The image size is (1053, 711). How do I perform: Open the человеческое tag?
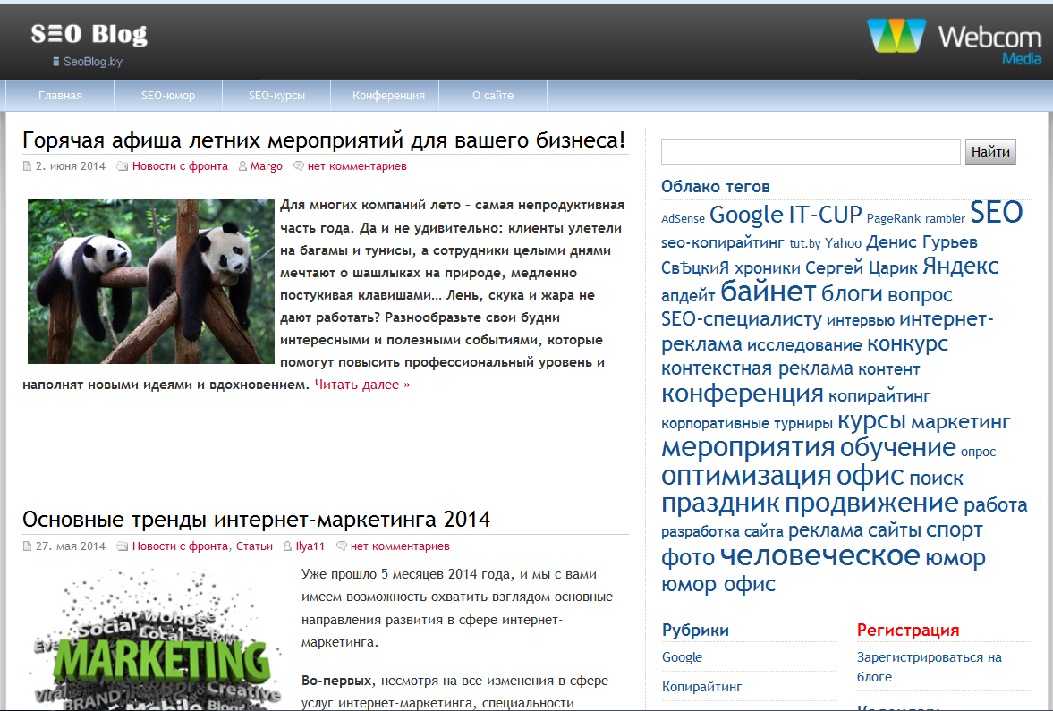(x=819, y=556)
